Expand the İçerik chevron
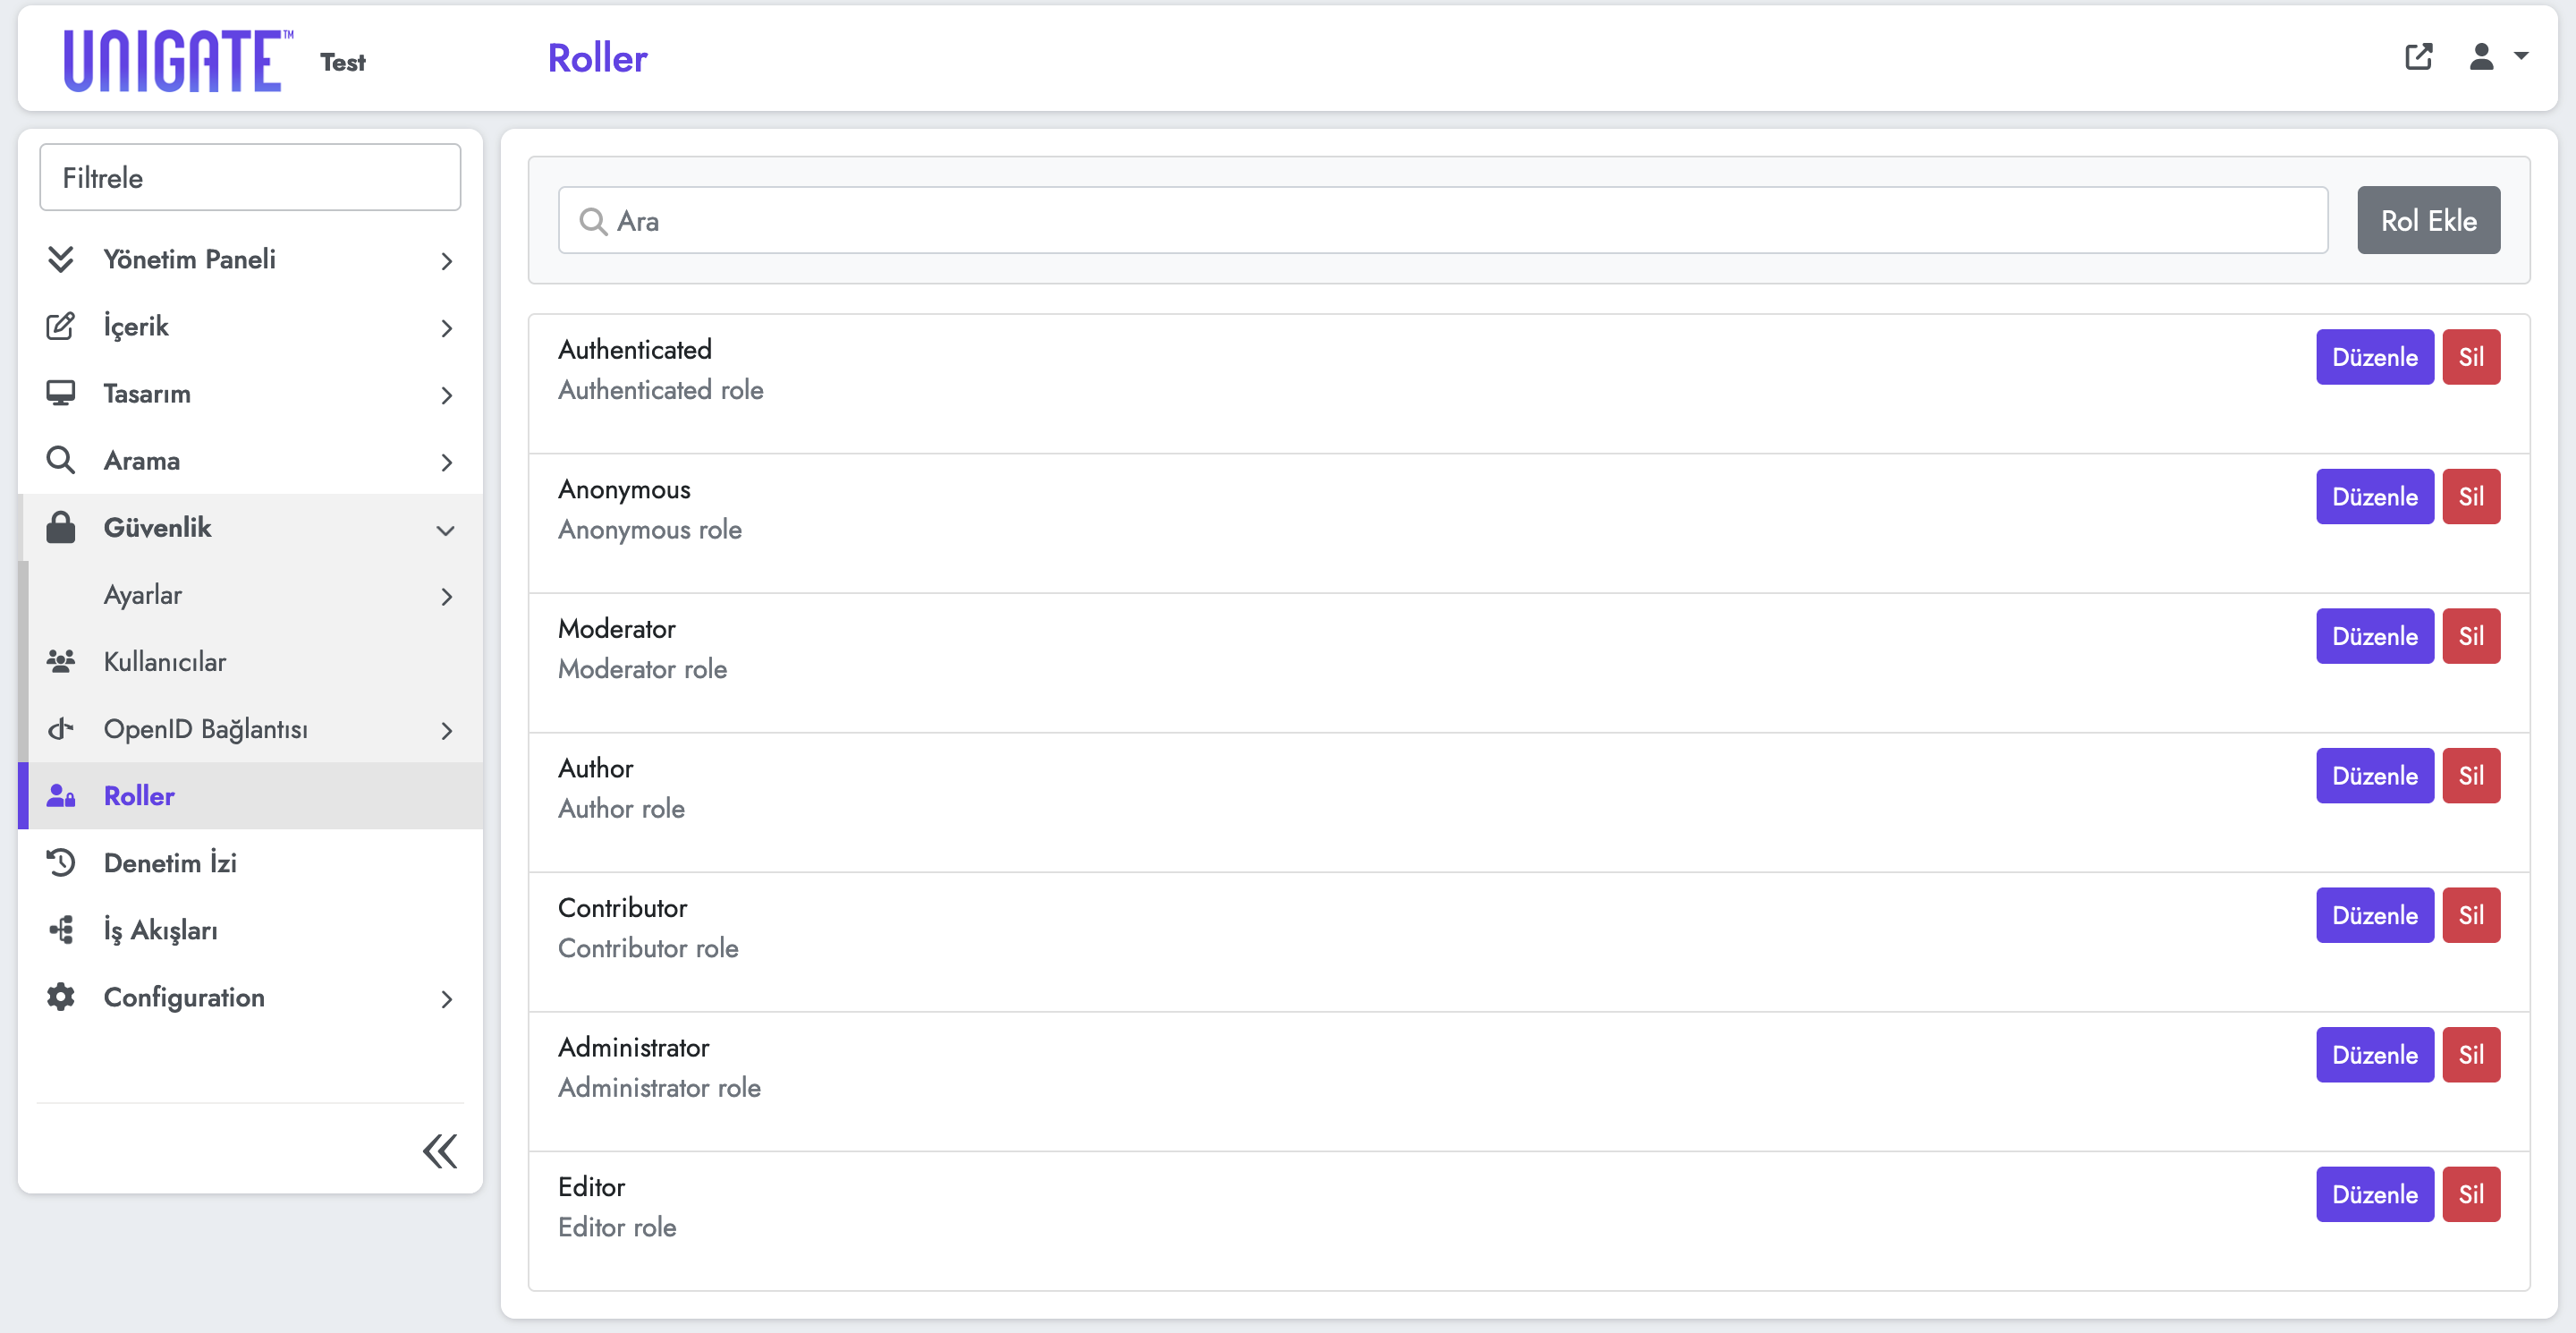This screenshot has height=1333, width=2576. pyautogui.click(x=446, y=328)
